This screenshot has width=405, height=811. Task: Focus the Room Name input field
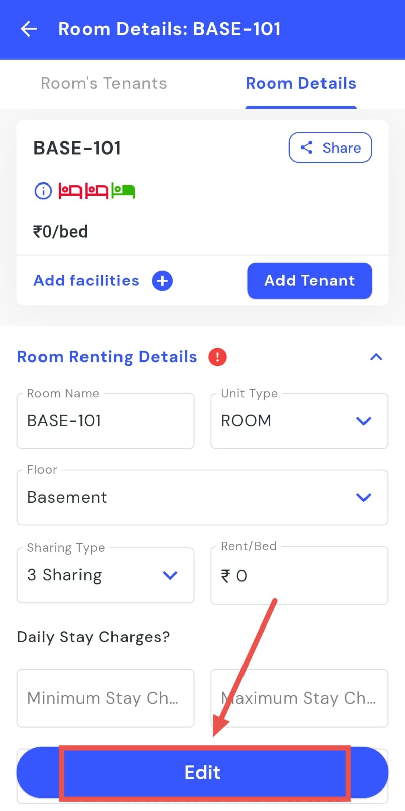coord(105,421)
